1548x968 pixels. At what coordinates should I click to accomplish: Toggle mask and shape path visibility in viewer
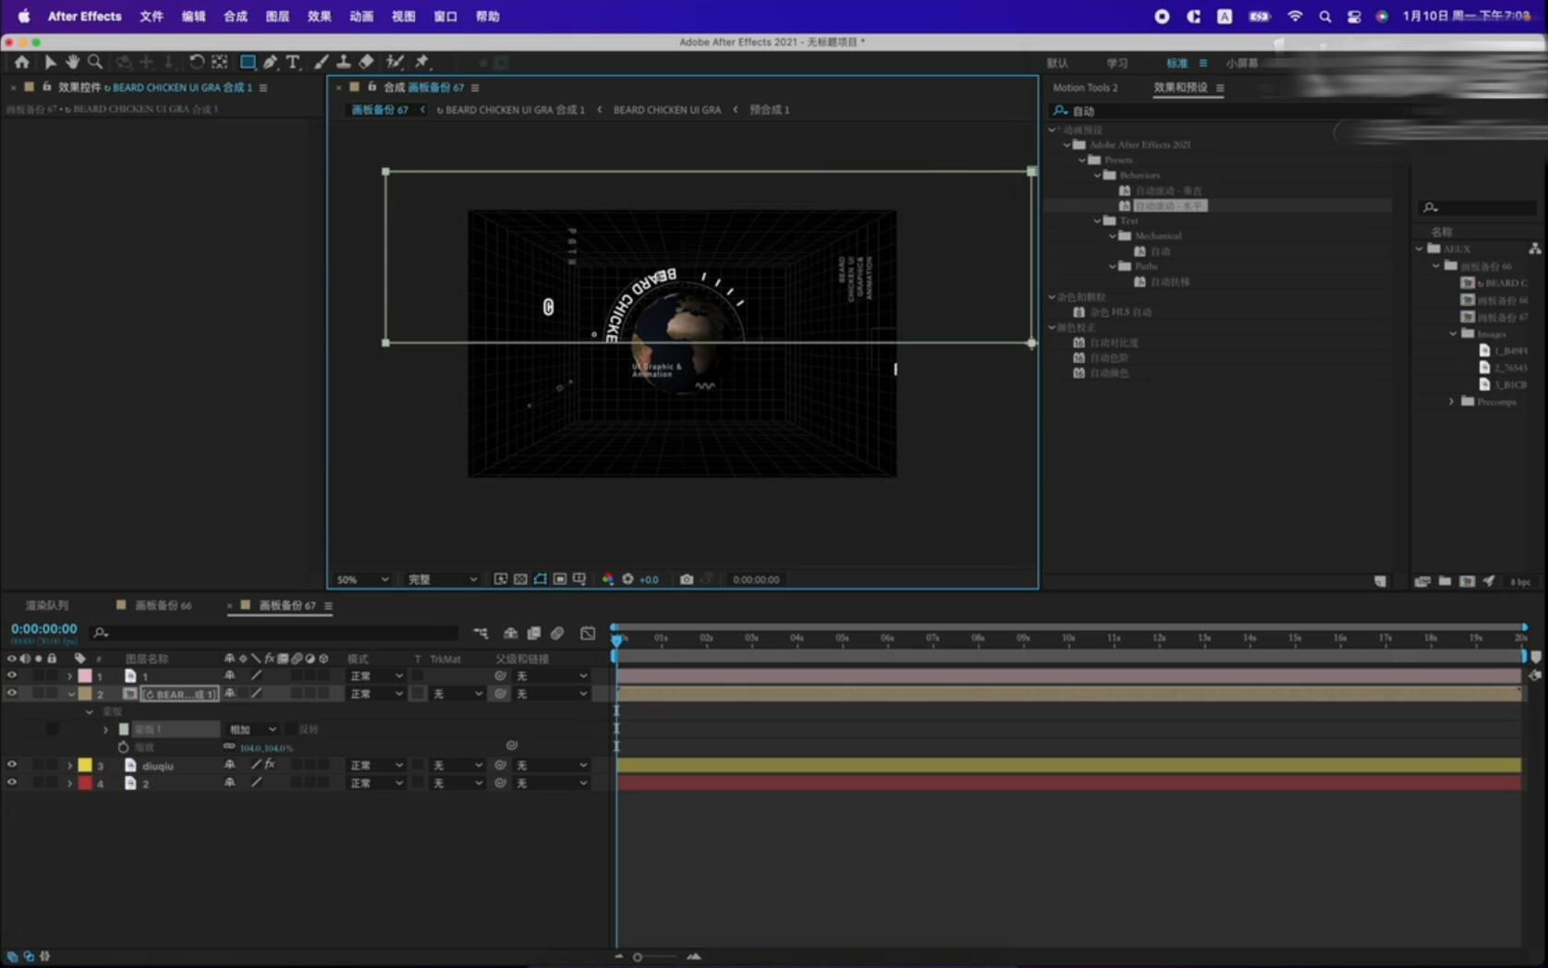[540, 579]
